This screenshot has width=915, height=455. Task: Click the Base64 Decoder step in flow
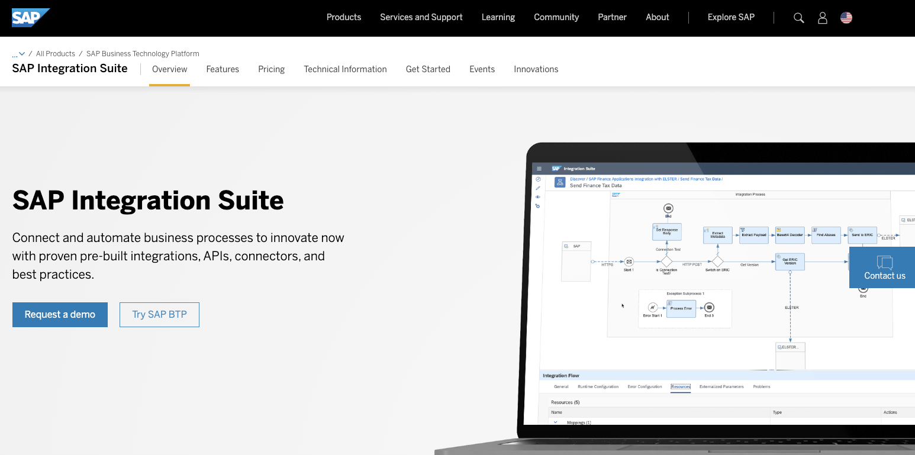[x=790, y=235]
